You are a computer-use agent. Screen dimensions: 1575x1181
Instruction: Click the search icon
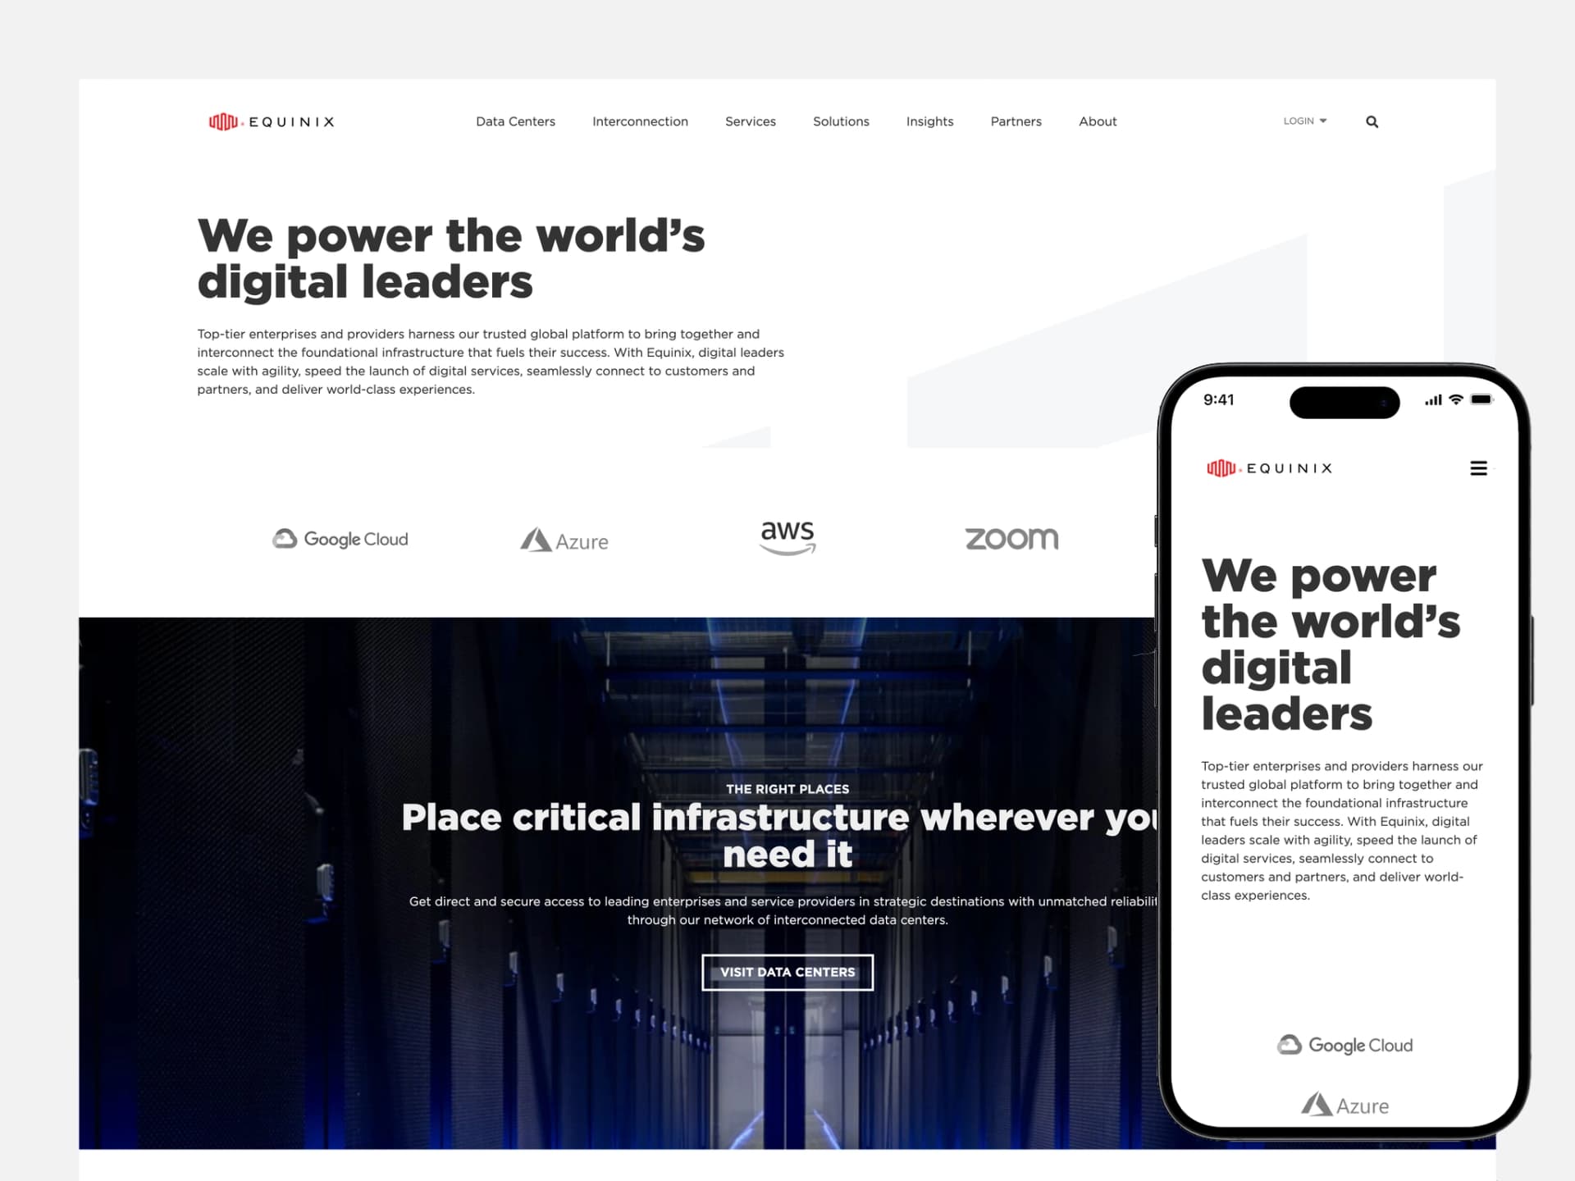click(x=1371, y=121)
